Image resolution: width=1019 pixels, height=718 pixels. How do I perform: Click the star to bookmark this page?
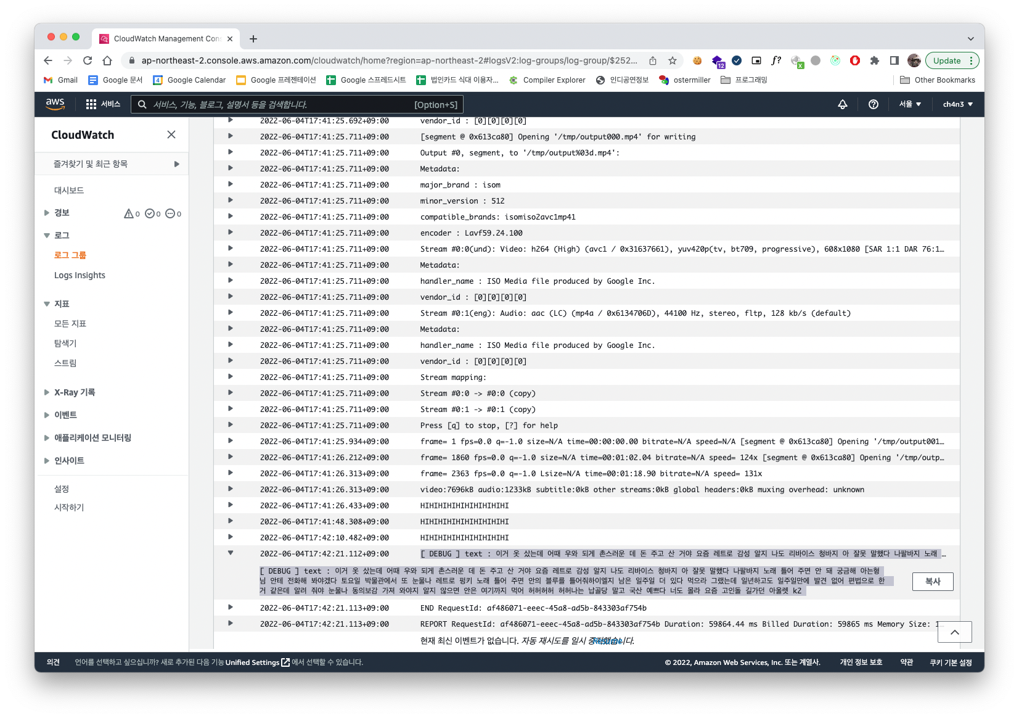pos(672,60)
